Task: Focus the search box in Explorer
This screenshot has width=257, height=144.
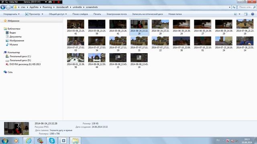Action: pyautogui.click(x=247, y=7)
